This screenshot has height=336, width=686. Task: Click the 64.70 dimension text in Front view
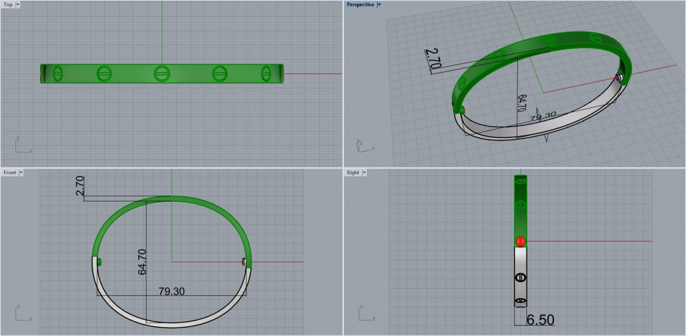[x=142, y=262]
